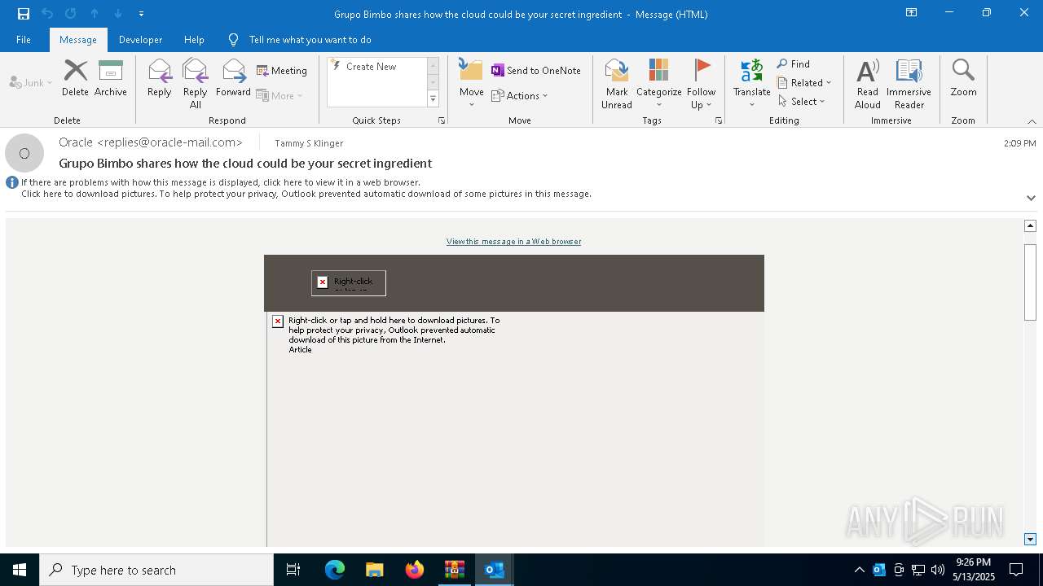Open the Categorize color menu
This screenshot has height=586, width=1043.
(x=659, y=84)
